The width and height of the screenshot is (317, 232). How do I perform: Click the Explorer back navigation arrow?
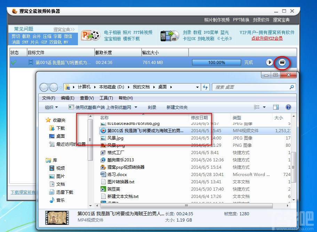pyautogui.click(x=45, y=87)
